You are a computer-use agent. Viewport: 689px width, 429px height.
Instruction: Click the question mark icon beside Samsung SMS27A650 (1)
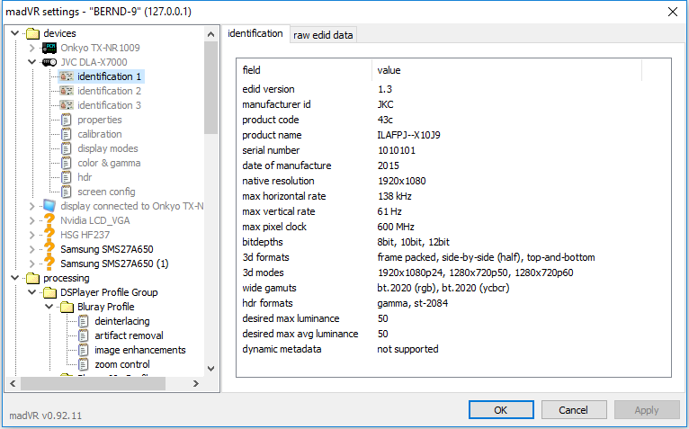pyautogui.click(x=49, y=264)
